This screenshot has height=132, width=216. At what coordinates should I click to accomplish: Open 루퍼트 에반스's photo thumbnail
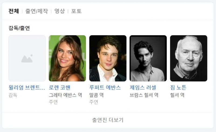coord(108,58)
